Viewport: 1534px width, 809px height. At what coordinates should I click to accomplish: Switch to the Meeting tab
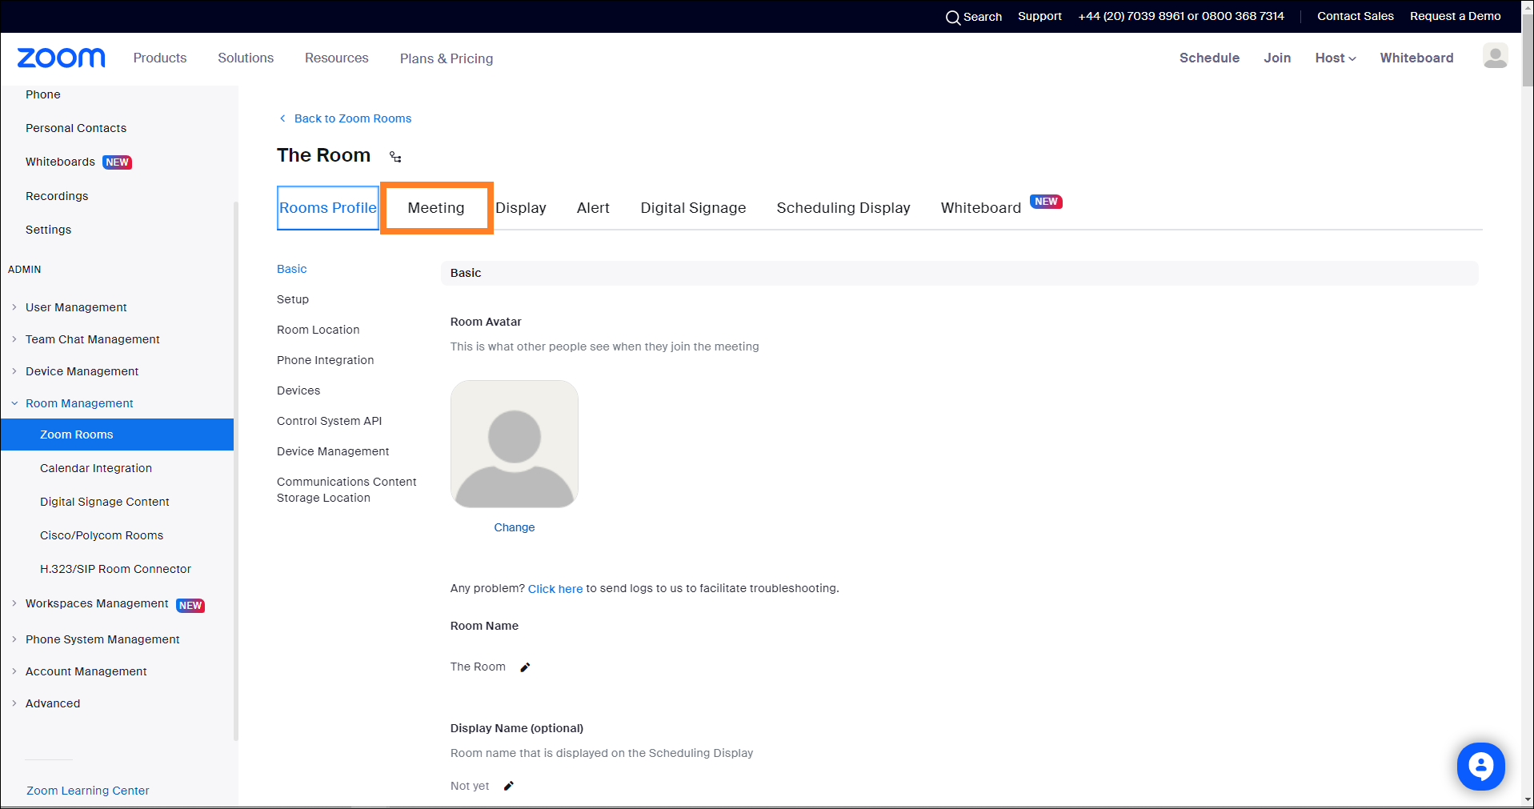[435, 208]
